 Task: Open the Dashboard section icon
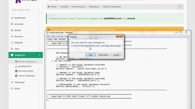point(12,18)
